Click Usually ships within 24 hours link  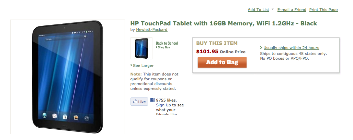291,48
